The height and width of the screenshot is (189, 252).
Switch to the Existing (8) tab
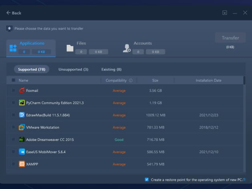click(111, 70)
